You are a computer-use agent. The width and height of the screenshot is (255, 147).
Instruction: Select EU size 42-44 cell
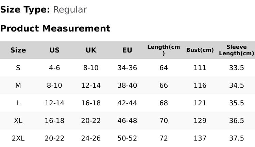(127, 103)
